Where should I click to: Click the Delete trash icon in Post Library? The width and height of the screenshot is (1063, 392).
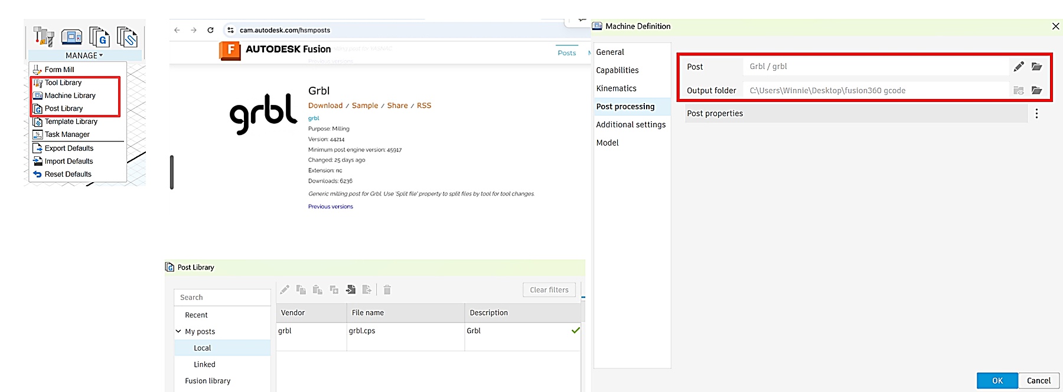pyautogui.click(x=387, y=289)
